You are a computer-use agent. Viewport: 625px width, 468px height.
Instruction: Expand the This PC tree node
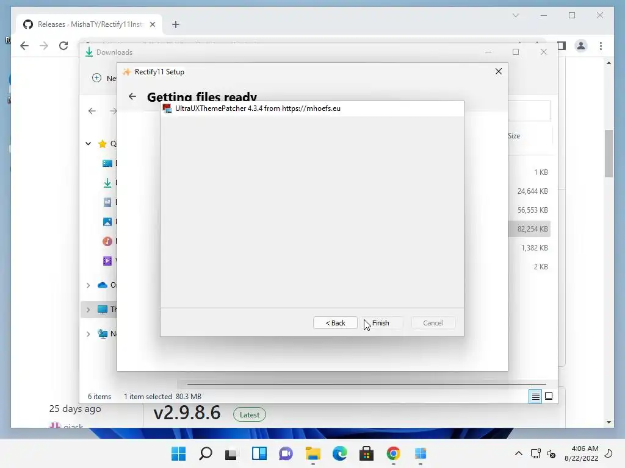[88, 310]
